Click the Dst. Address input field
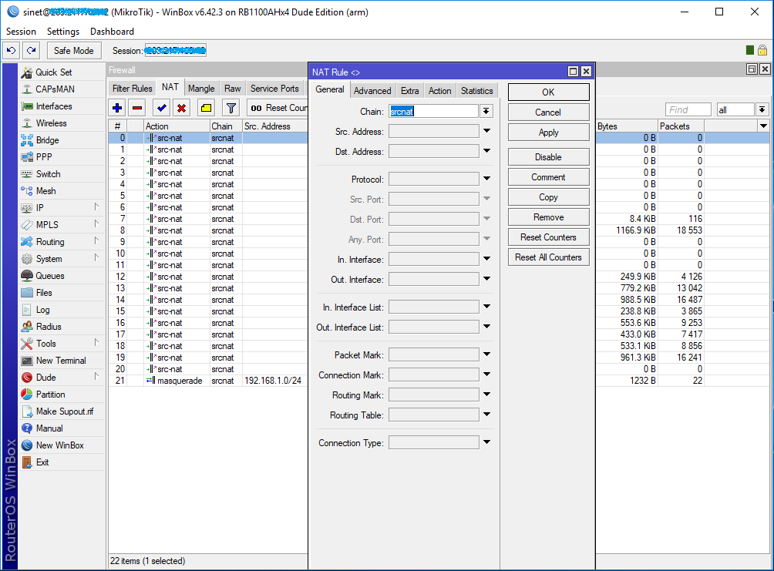 click(x=433, y=151)
